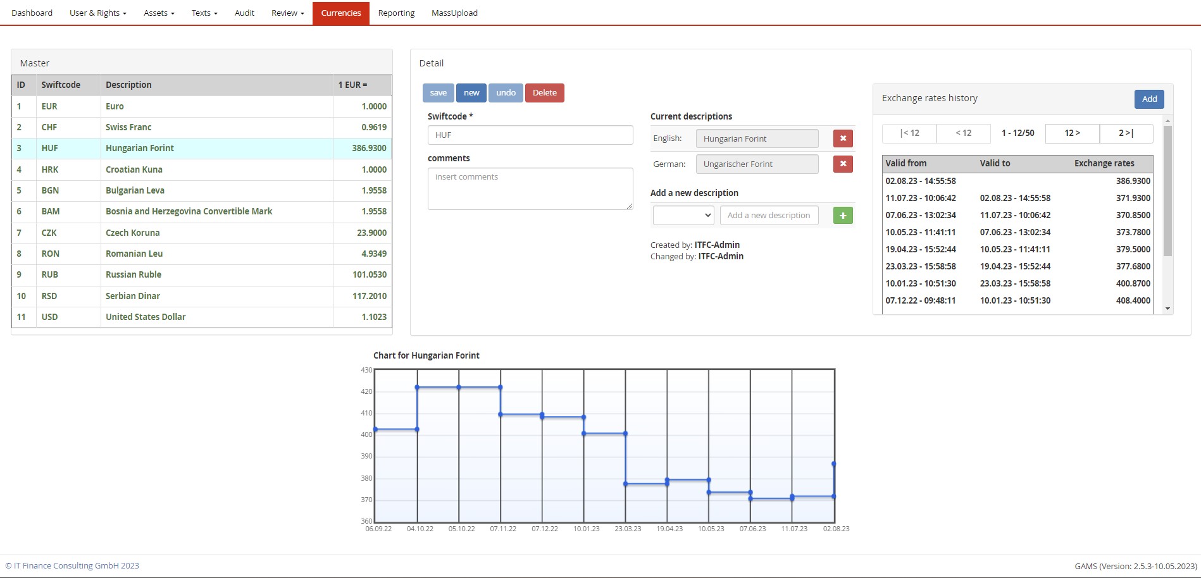Viewport: 1201px width, 578px height.
Task: Click the green plus add description button
Action: (842, 216)
